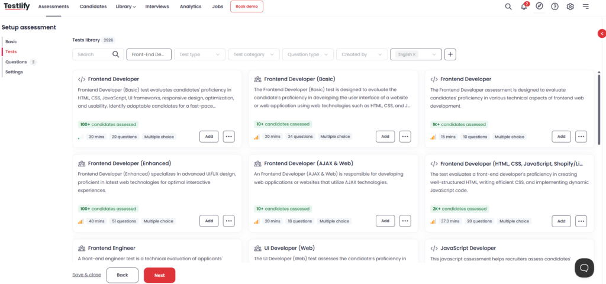Open Interviews in top navigation
The image size is (606, 284).
[157, 7]
